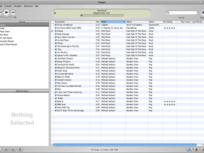Image resolution: width=204 pixels, height=153 pixels.
Task: Click the speaker icon beside the volume slider
Action: tap(15, 17)
